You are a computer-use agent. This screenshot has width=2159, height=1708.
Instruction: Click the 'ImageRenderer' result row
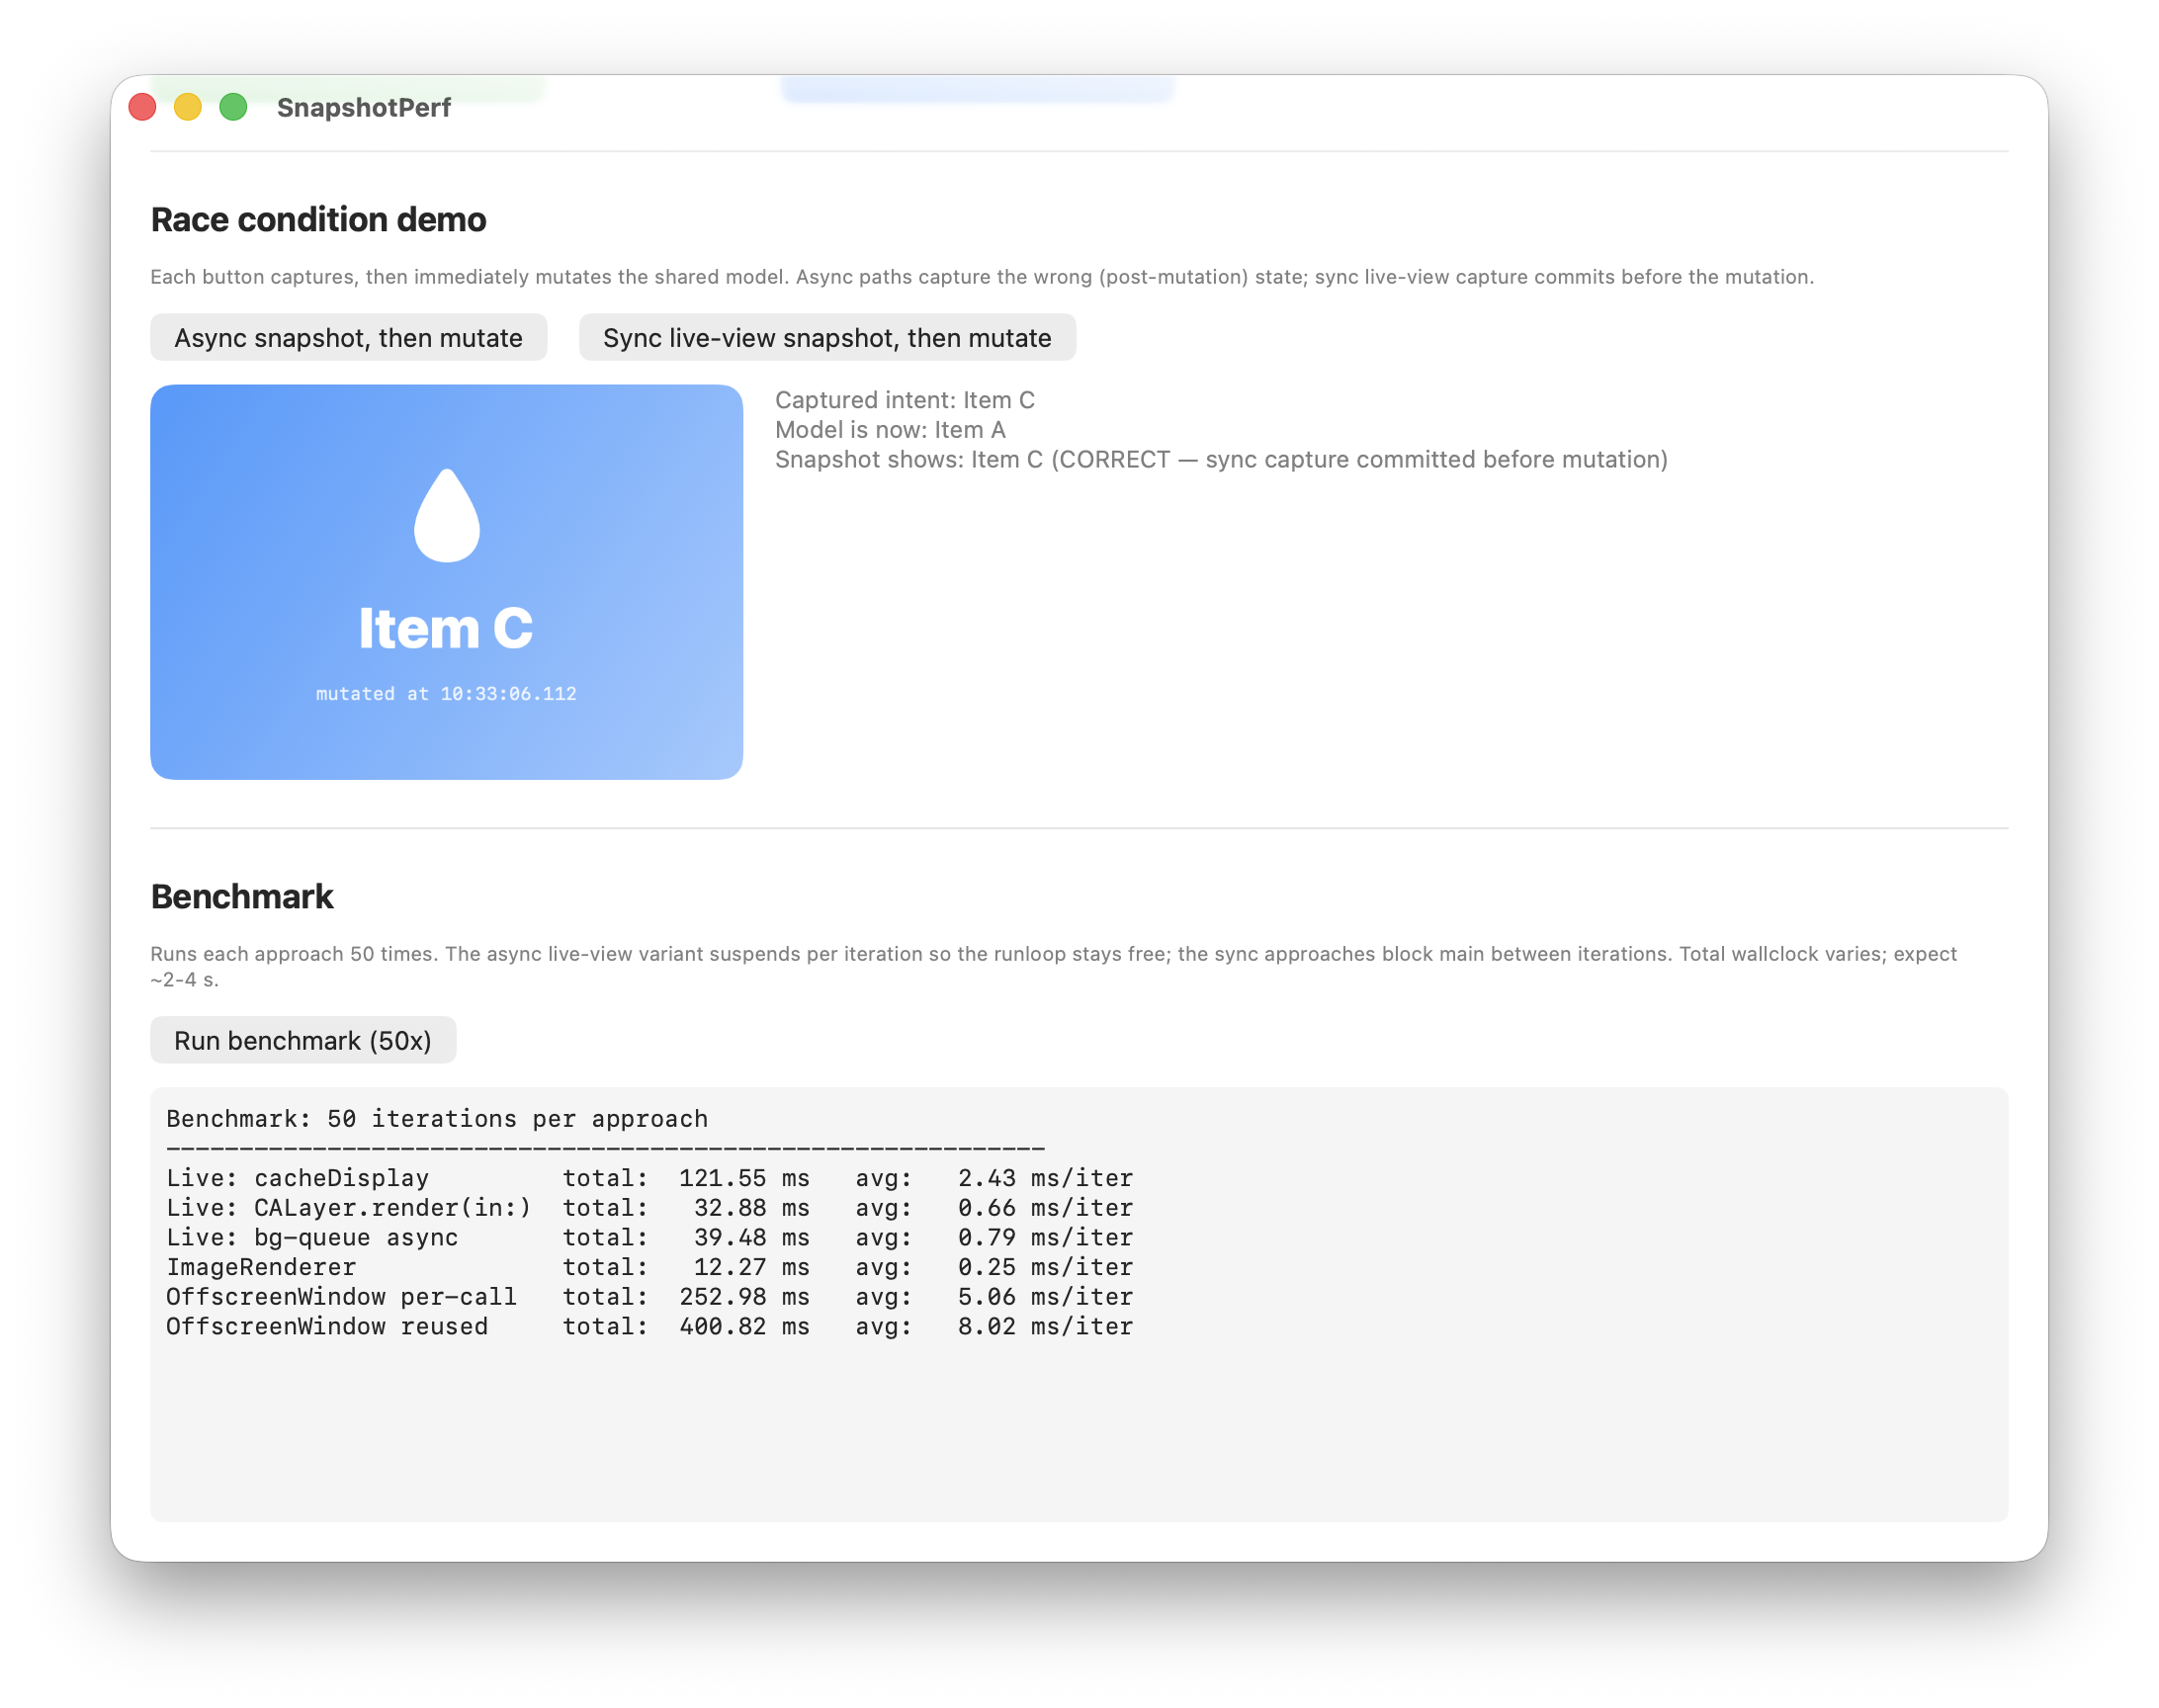pyautogui.click(x=649, y=1266)
